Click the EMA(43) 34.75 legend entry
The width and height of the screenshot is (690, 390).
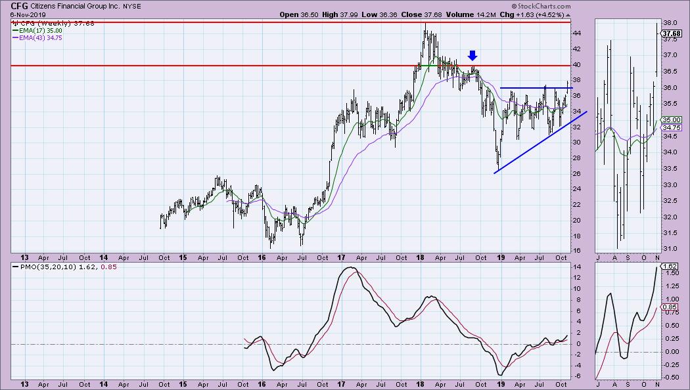tap(37, 38)
